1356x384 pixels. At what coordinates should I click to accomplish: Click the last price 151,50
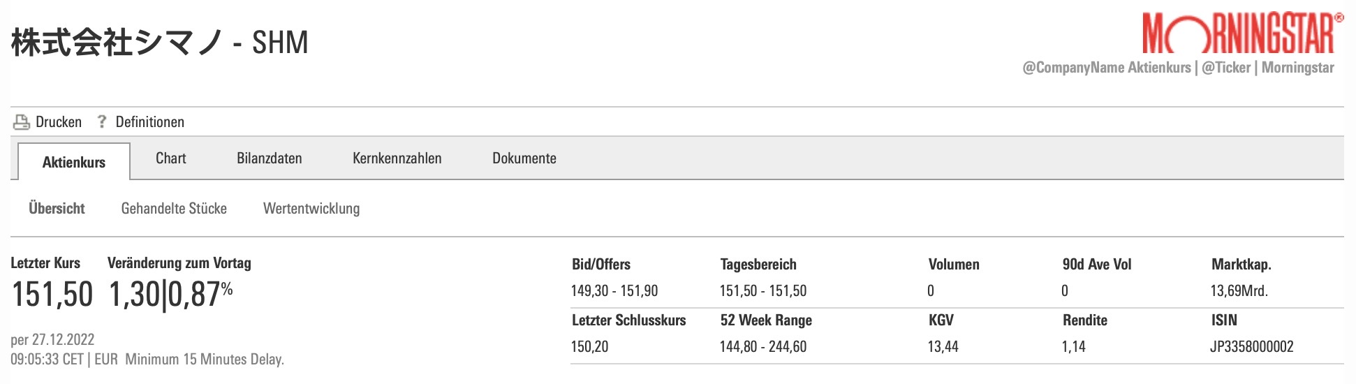tap(52, 294)
